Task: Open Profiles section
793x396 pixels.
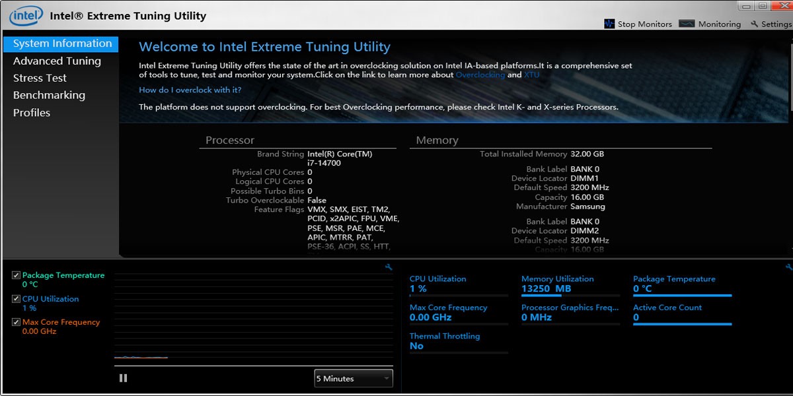Action: tap(32, 112)
